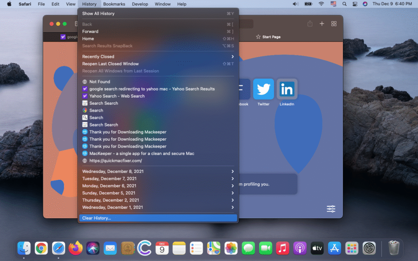Expand Monday, December 6, 2021 history
Screen dimensions: 418x261
coord(158,186)
